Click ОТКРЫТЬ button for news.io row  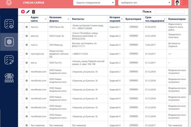[134, 27]
